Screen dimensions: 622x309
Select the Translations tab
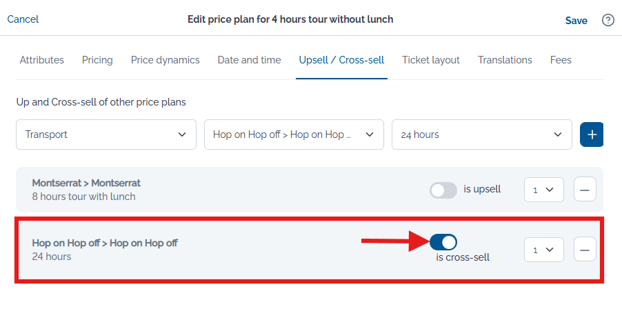point(505,60)
